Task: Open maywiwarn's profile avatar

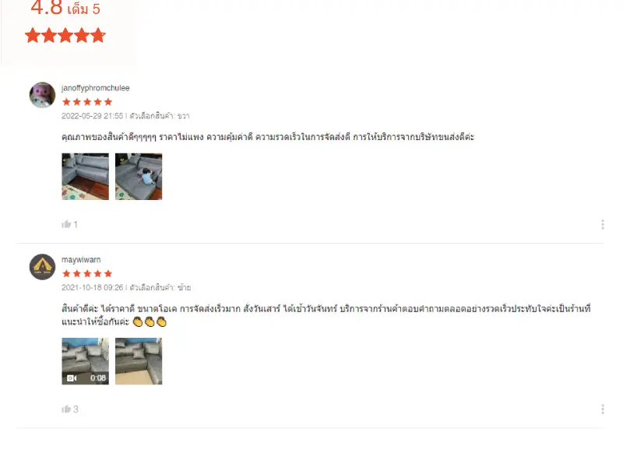Action: 43,267
